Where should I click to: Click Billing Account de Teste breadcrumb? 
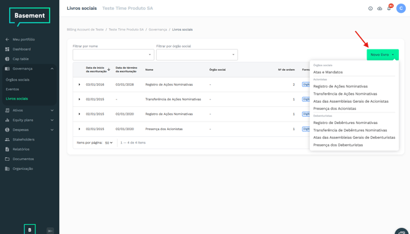click(x=85, y=29)
